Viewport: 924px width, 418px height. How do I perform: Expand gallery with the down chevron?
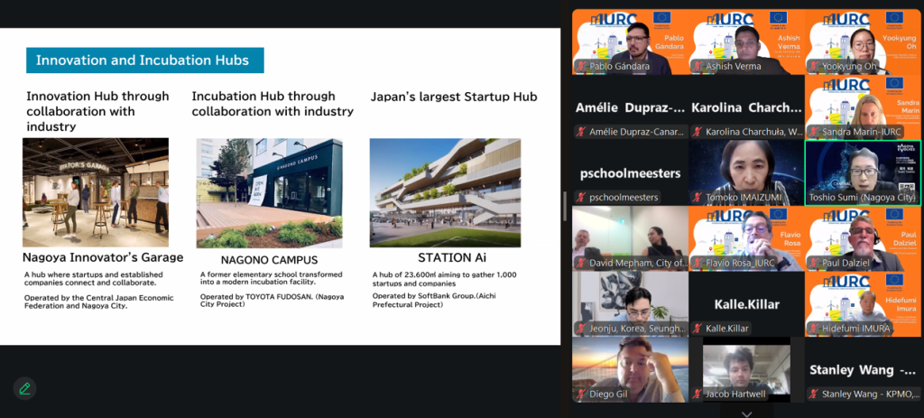click(x=746, y=413)
